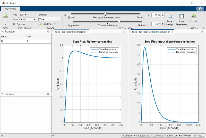This screenshot has height=138, width=206.
Task: Open the Form Parallel dropdown
Action: pos(28,19)
